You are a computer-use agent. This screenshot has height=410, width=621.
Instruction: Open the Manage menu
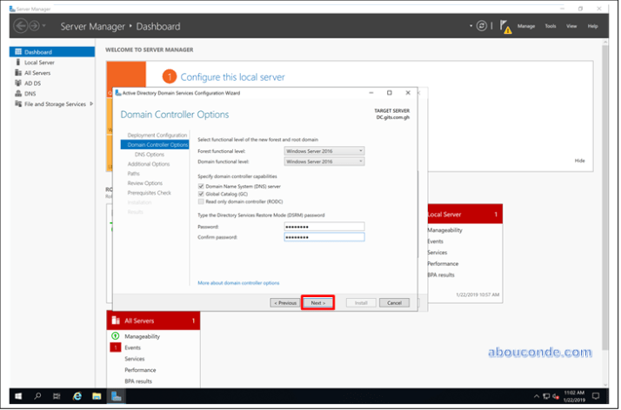526,26
